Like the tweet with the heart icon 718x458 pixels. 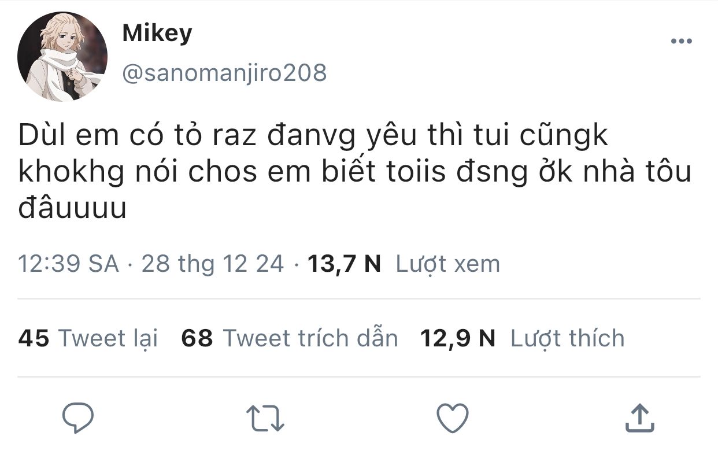pyautogui.click(x=451, y=418)
